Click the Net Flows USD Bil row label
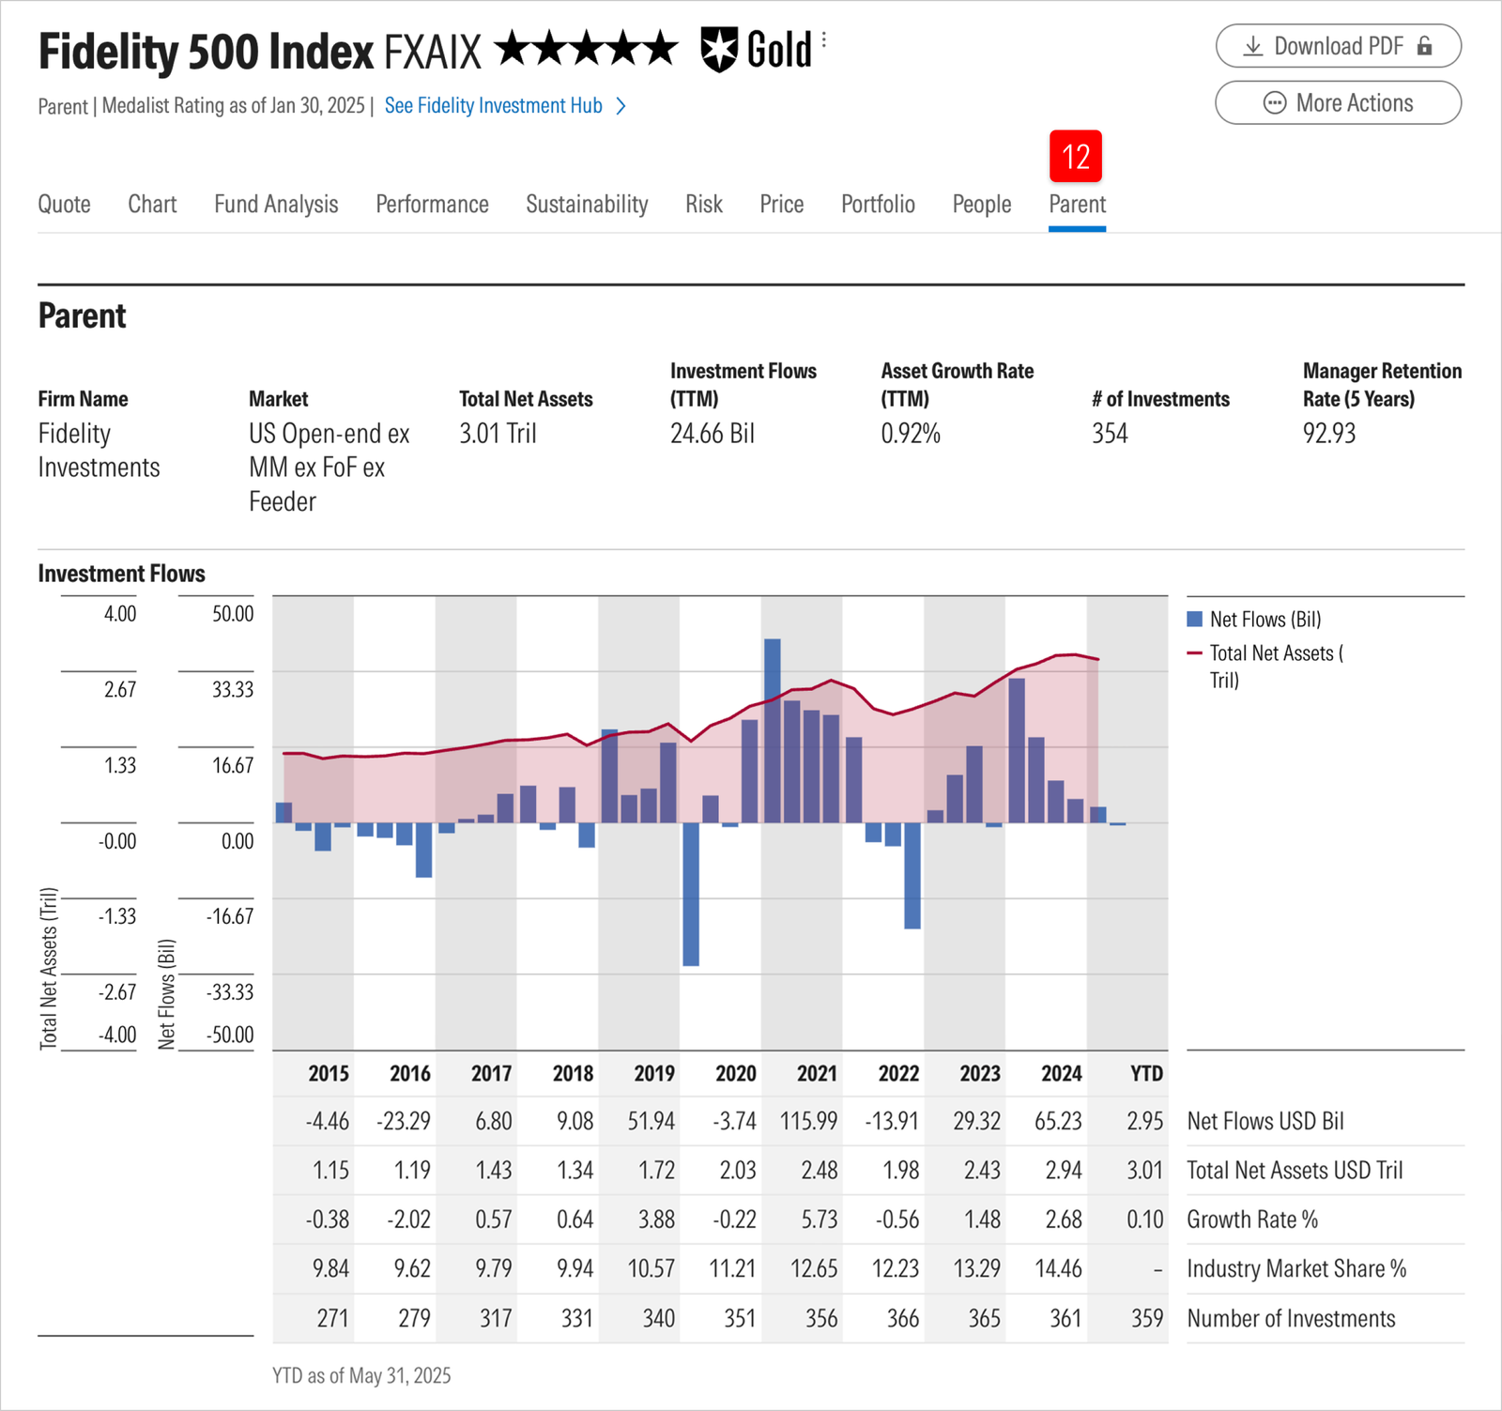Screen dimensions: 1502x1411 pos(1265,1121)
